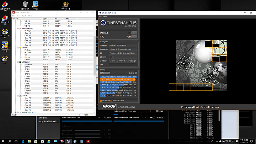Open File Explorer from the taskbar
The height and width of the screenshot is (144, 256).
(x=29, y=141)
